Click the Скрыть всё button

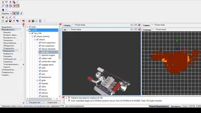tap(52, 103)
